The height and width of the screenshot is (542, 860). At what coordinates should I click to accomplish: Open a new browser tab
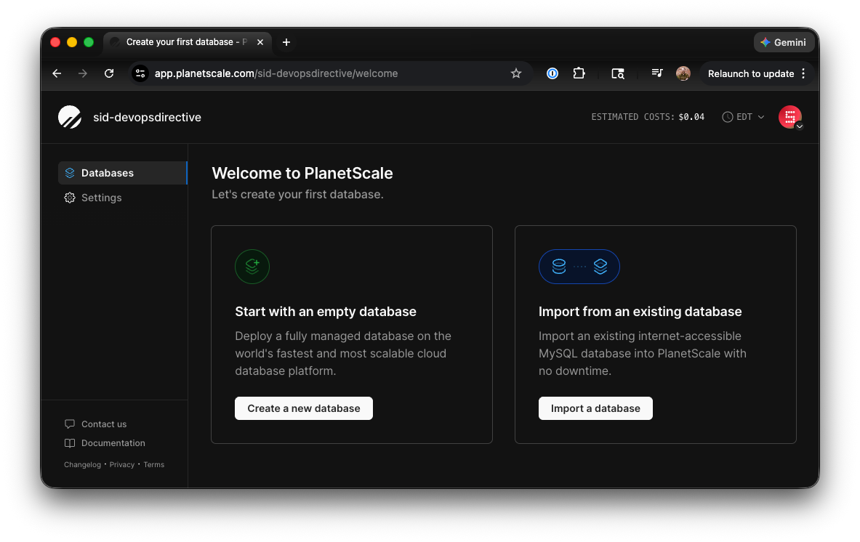pyautogui.click(x=286, y=42)
